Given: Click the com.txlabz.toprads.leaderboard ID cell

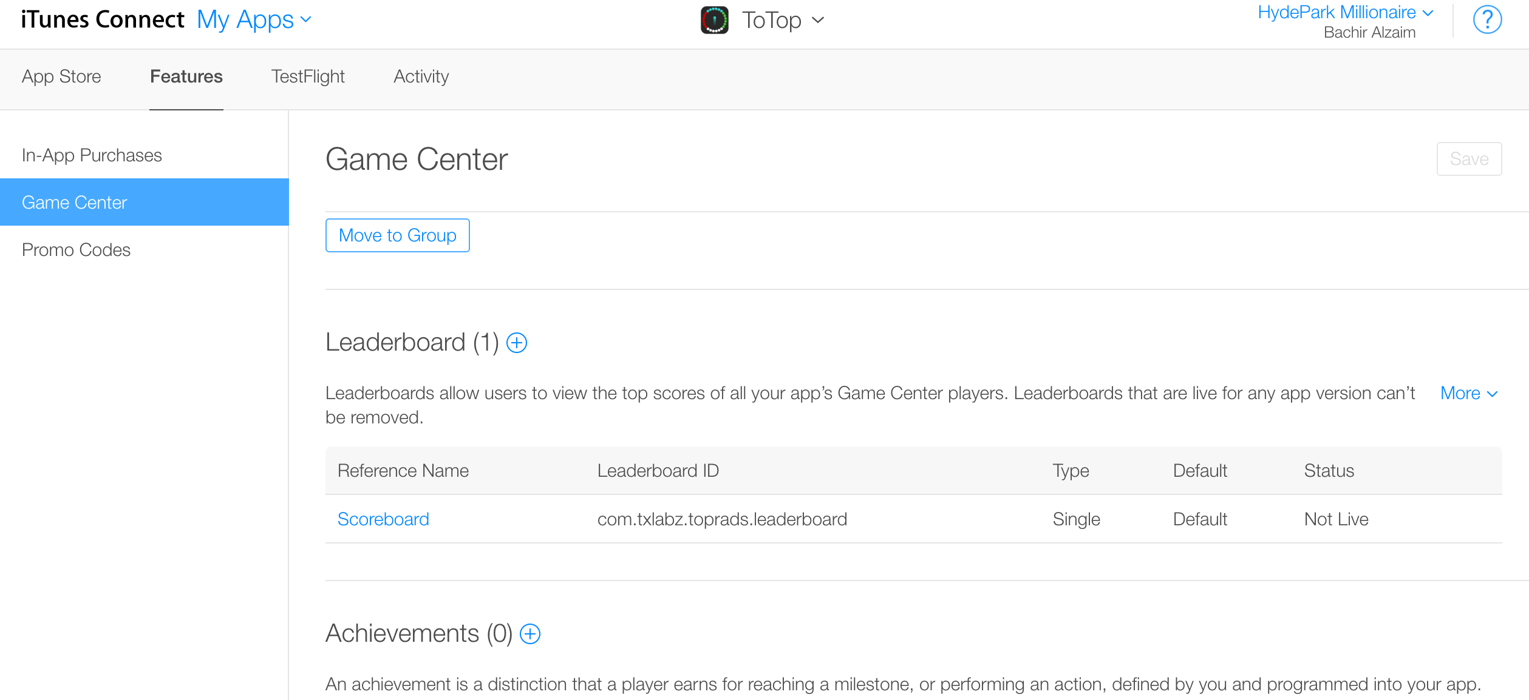Looking at the screenshot, I should 722,519.
